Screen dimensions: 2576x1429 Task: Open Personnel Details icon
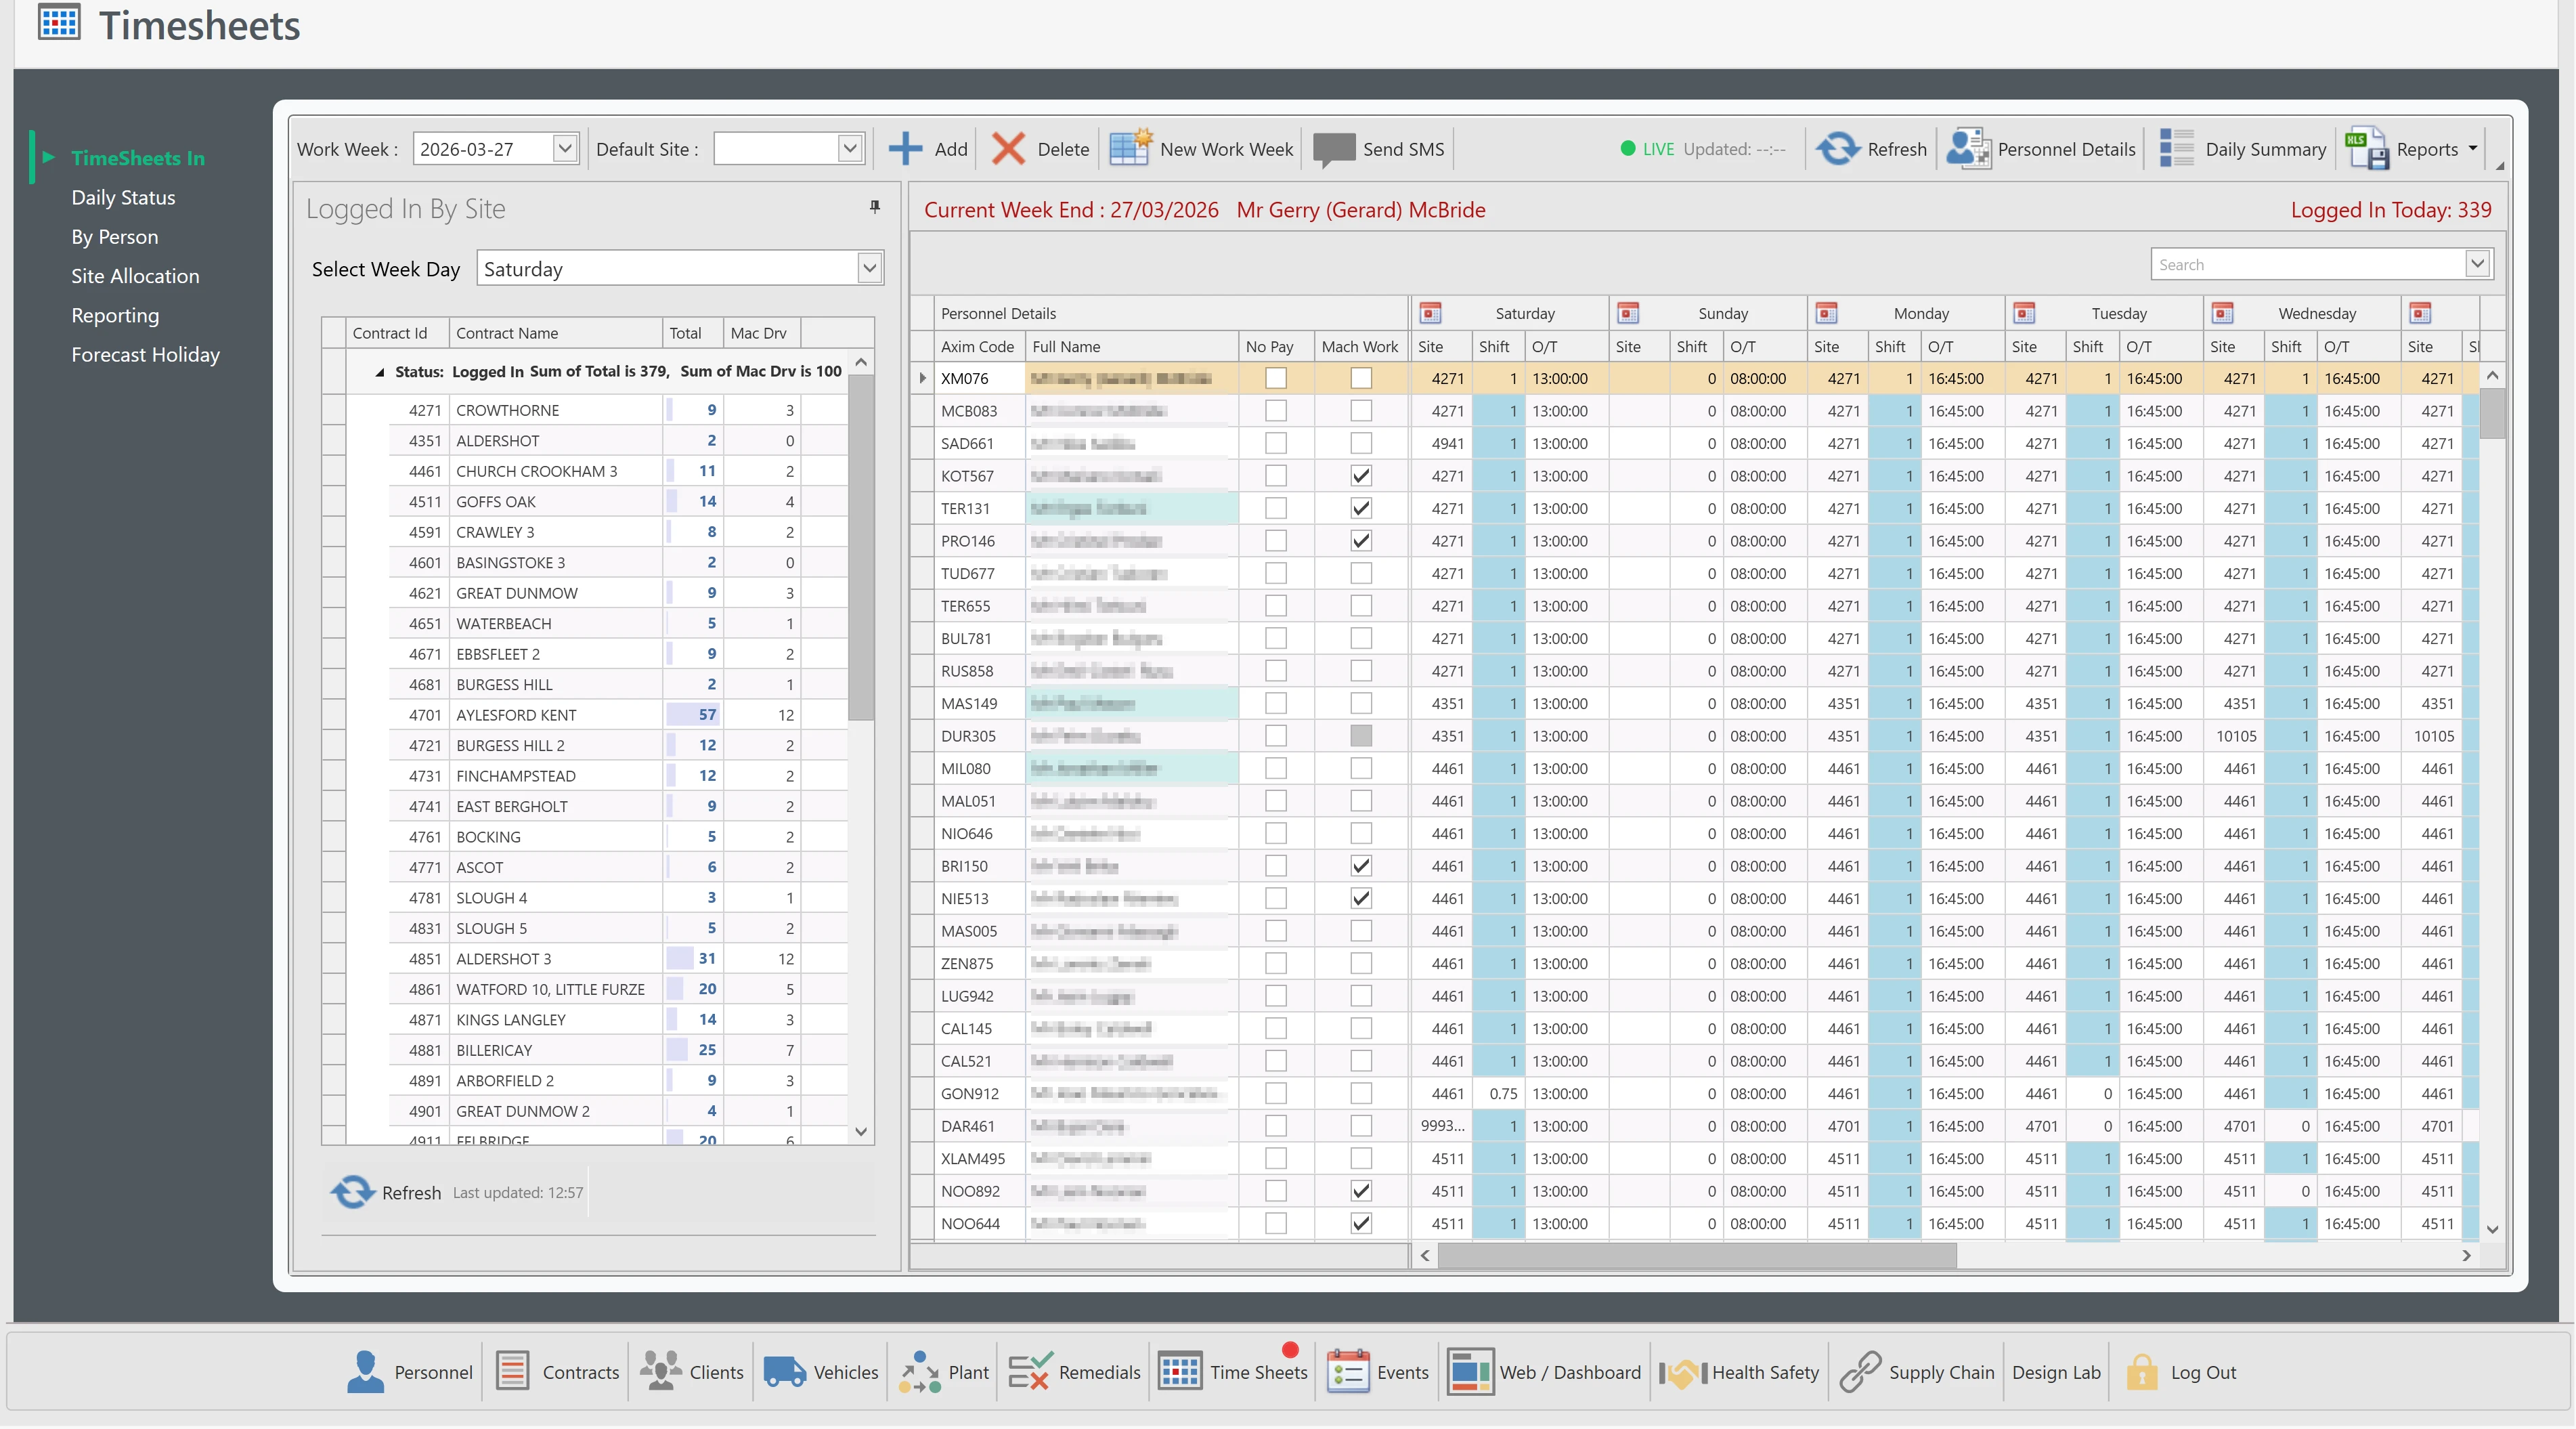(1969, 148)
